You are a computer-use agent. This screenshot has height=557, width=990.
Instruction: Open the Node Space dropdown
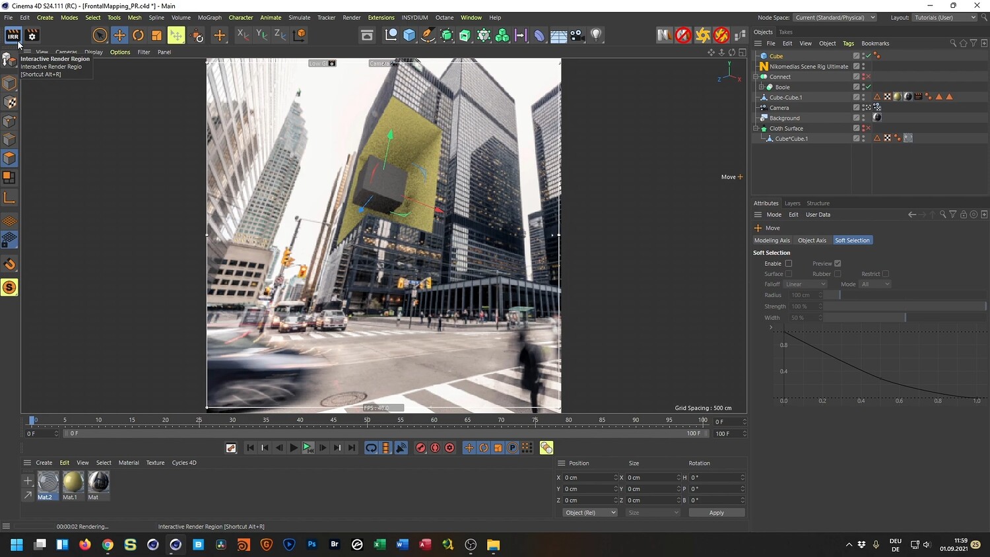(835, 18)
